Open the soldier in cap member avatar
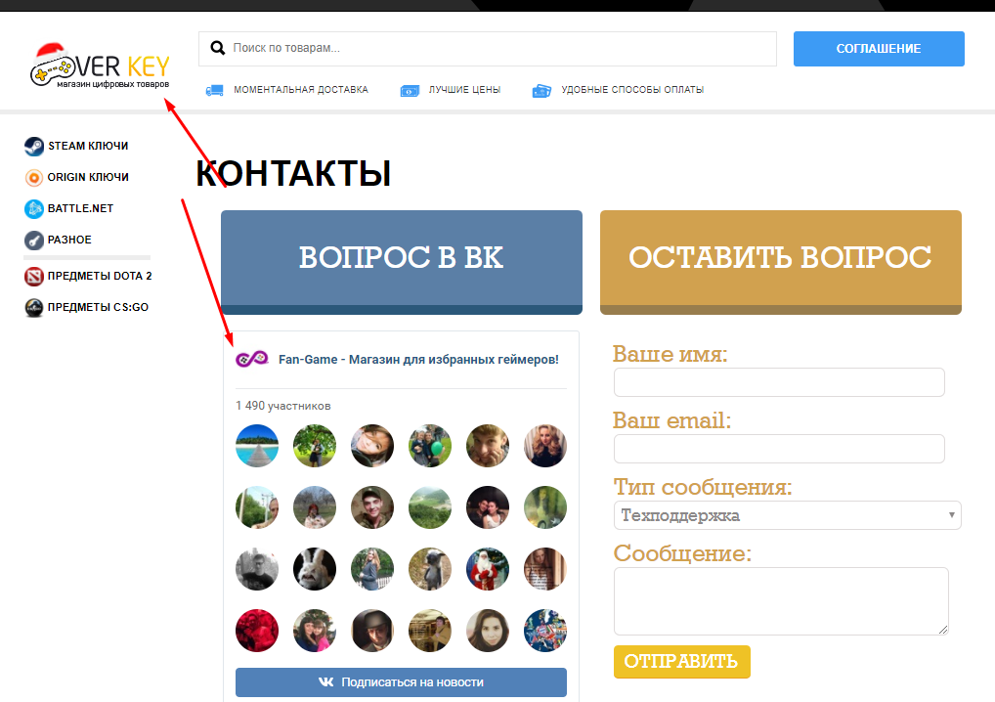The image size is (995, 702). coord(371,507)
